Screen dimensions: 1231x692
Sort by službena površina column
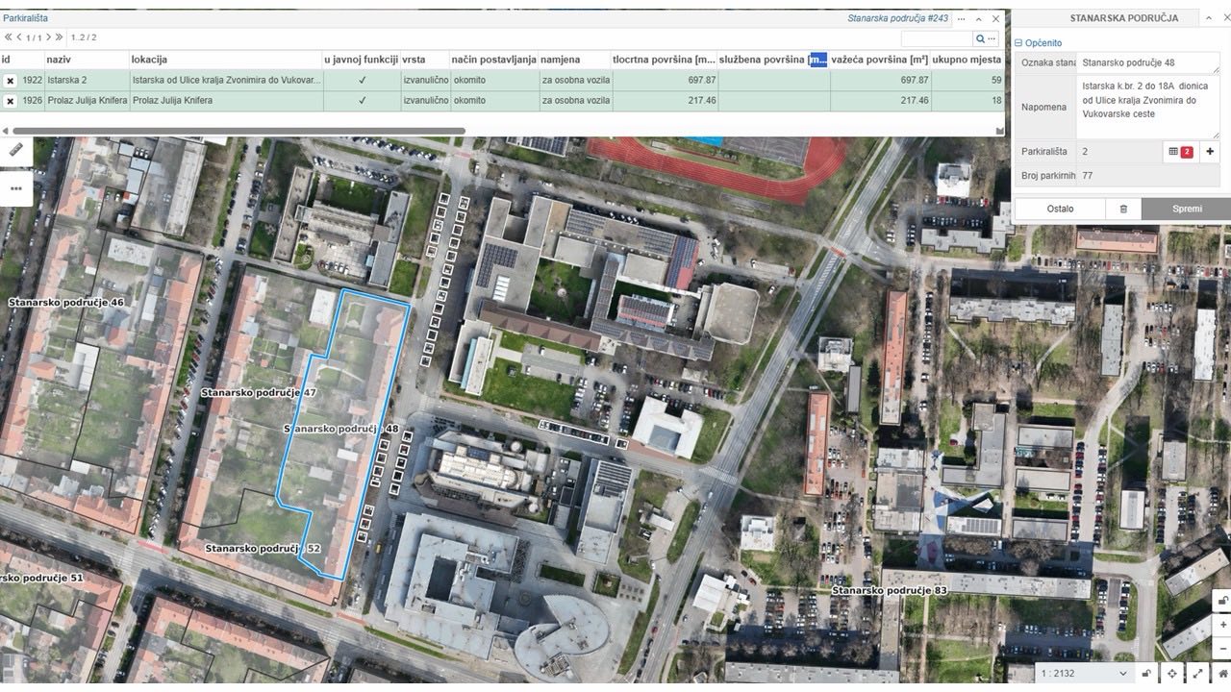click(774, 60)
